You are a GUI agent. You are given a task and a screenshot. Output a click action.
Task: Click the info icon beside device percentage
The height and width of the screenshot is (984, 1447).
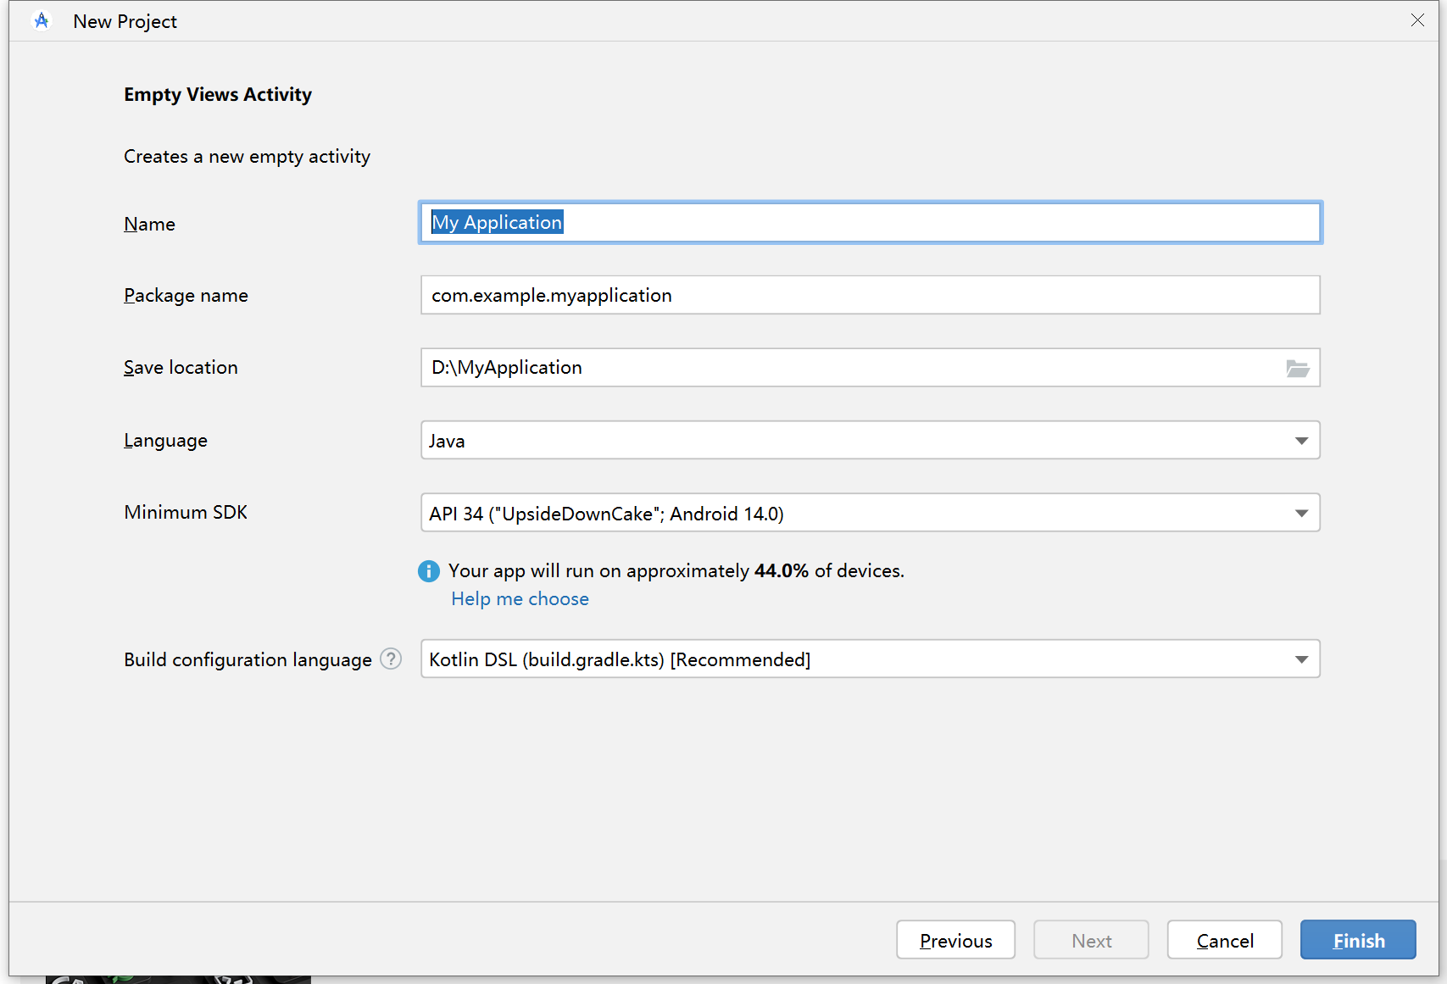(429, 571)
